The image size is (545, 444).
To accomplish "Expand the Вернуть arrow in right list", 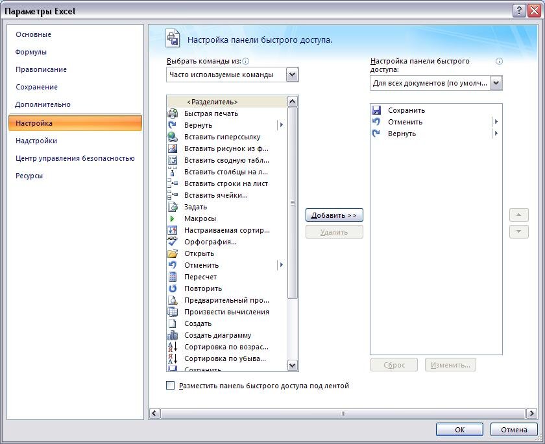I will click(x=496, y=134).
